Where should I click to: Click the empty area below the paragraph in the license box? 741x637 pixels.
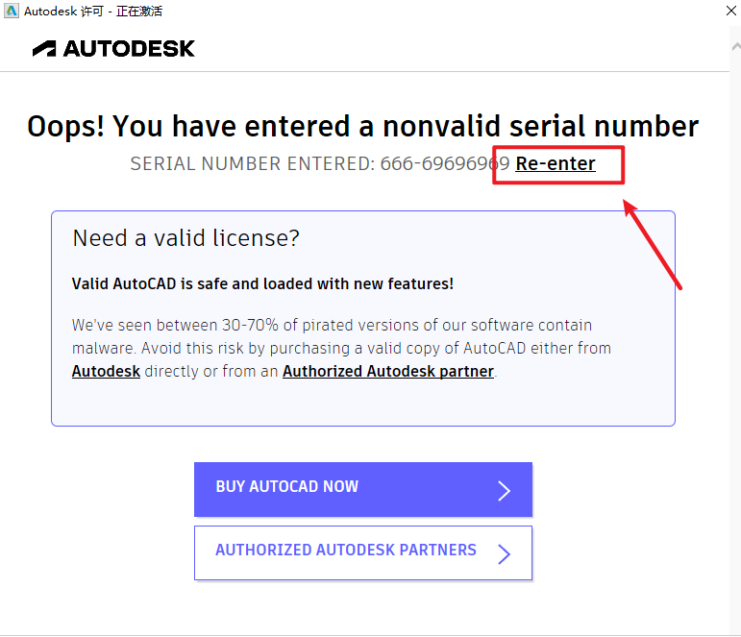click(x=362, y=405)
